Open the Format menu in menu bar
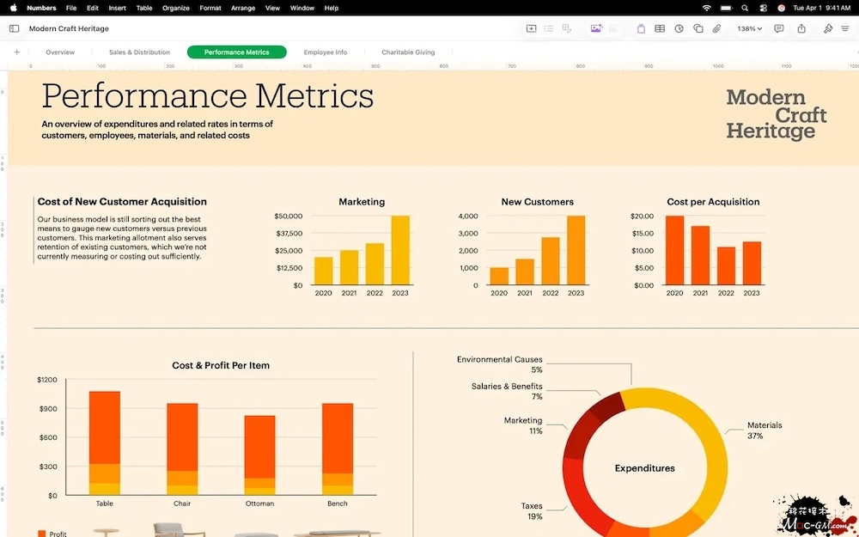The image size is (859, 537). click(x=210, y=8)
